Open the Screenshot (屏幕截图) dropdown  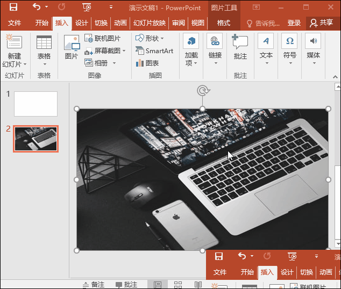click(106, 51)
